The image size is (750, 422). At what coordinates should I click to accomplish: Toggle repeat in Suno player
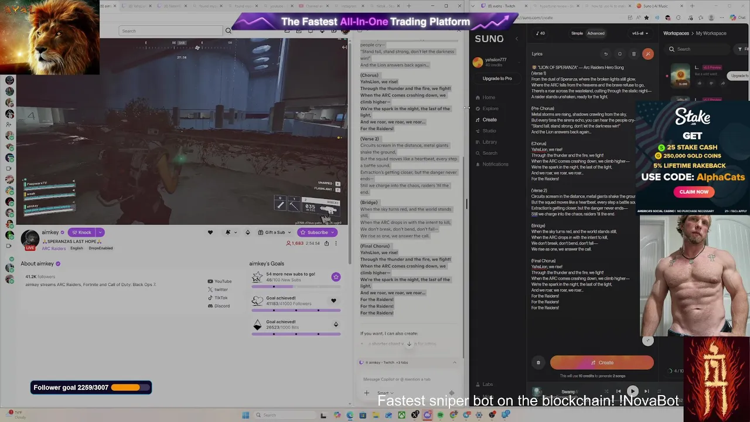[x=659, y=391]
